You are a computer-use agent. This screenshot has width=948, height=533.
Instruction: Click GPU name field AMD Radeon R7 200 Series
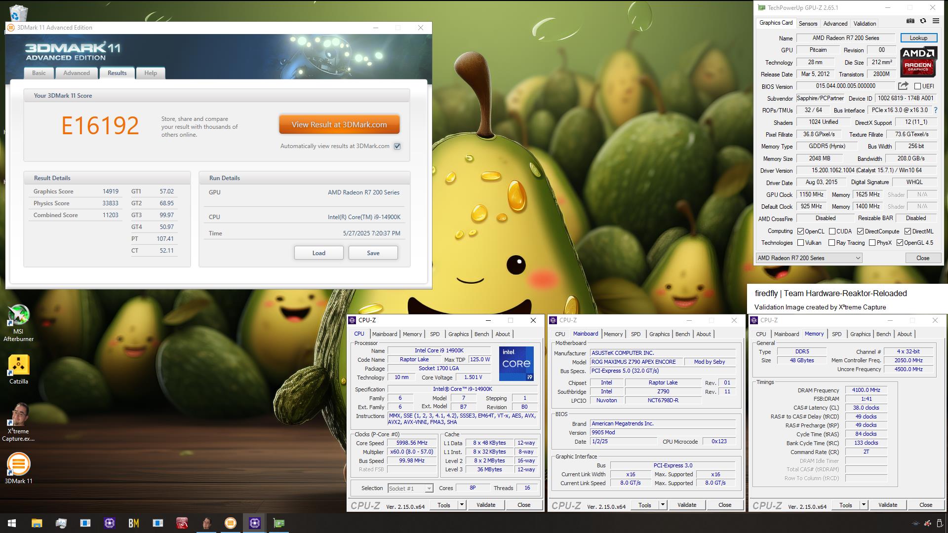pyautogui.click(x=845, y=38)
